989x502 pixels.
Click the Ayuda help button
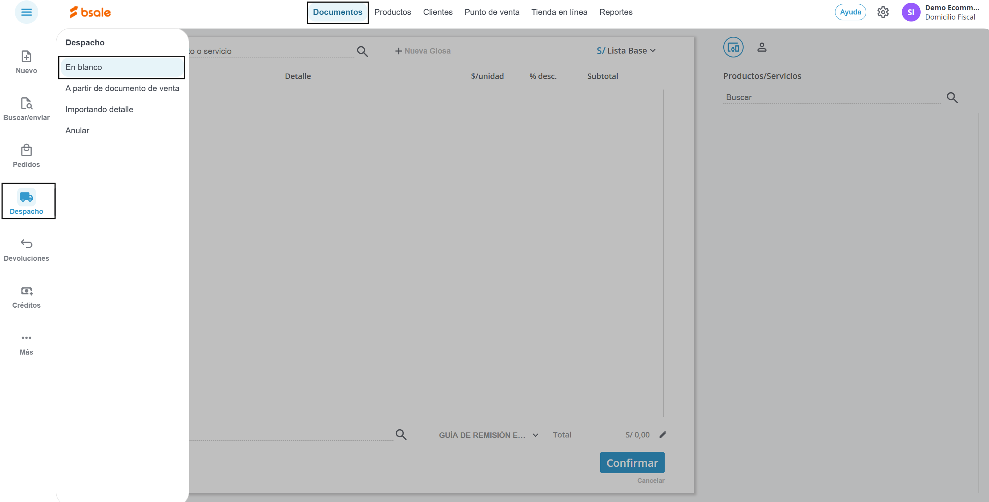tap(850, 12)
